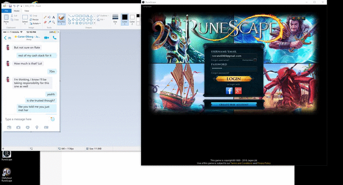This screenshot has height=185, width=343.
Task: Click the phone call icon in the chat image
Action: [x=54, y=38]
